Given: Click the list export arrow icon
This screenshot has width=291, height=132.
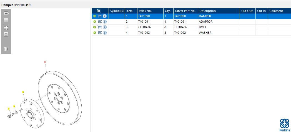Looking at the screenshot, I should pos(6,49).
